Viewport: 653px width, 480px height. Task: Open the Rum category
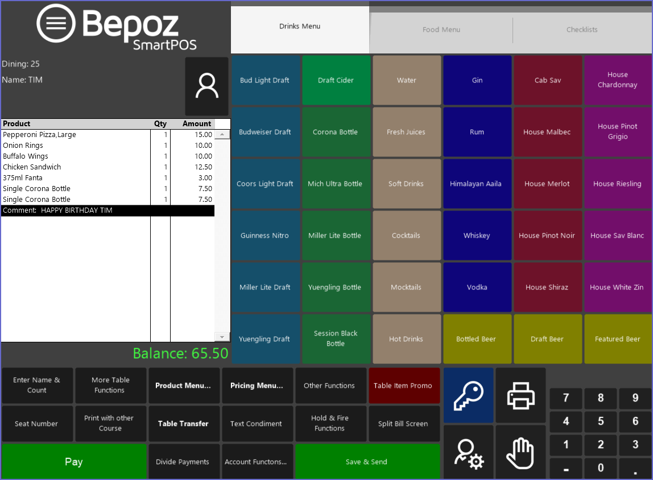(x=477, y=132)
